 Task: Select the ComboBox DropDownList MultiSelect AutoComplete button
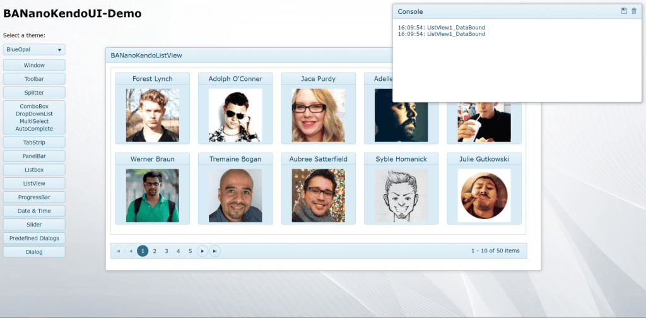pos(34,117)
